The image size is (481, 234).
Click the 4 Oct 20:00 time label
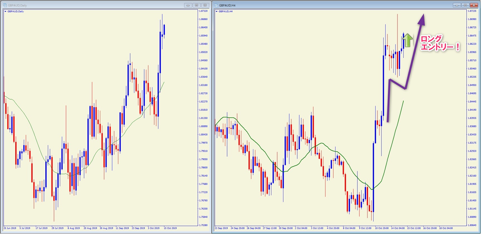pyautogui.click(x=333, y=228)
